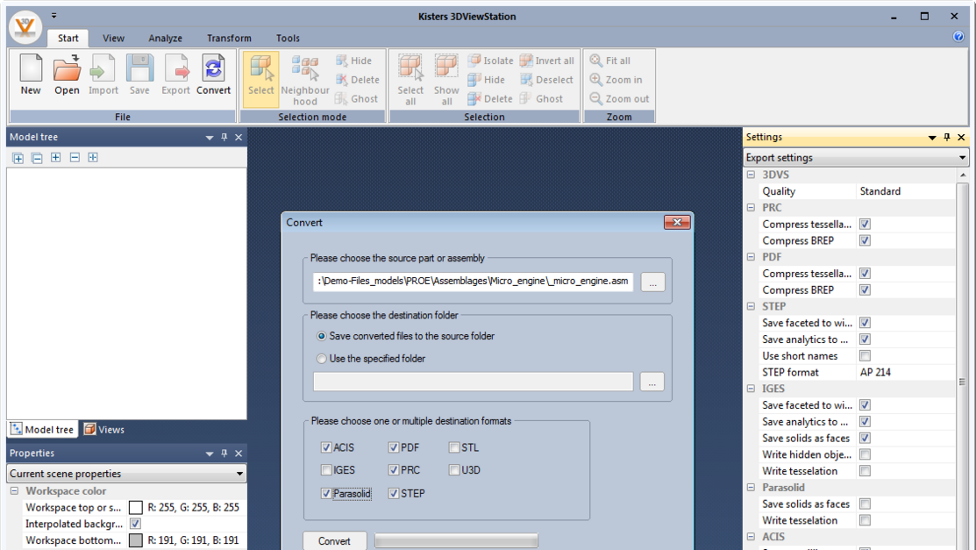
Task: Collapse the PRC settings group
Action: coord(752,207)
